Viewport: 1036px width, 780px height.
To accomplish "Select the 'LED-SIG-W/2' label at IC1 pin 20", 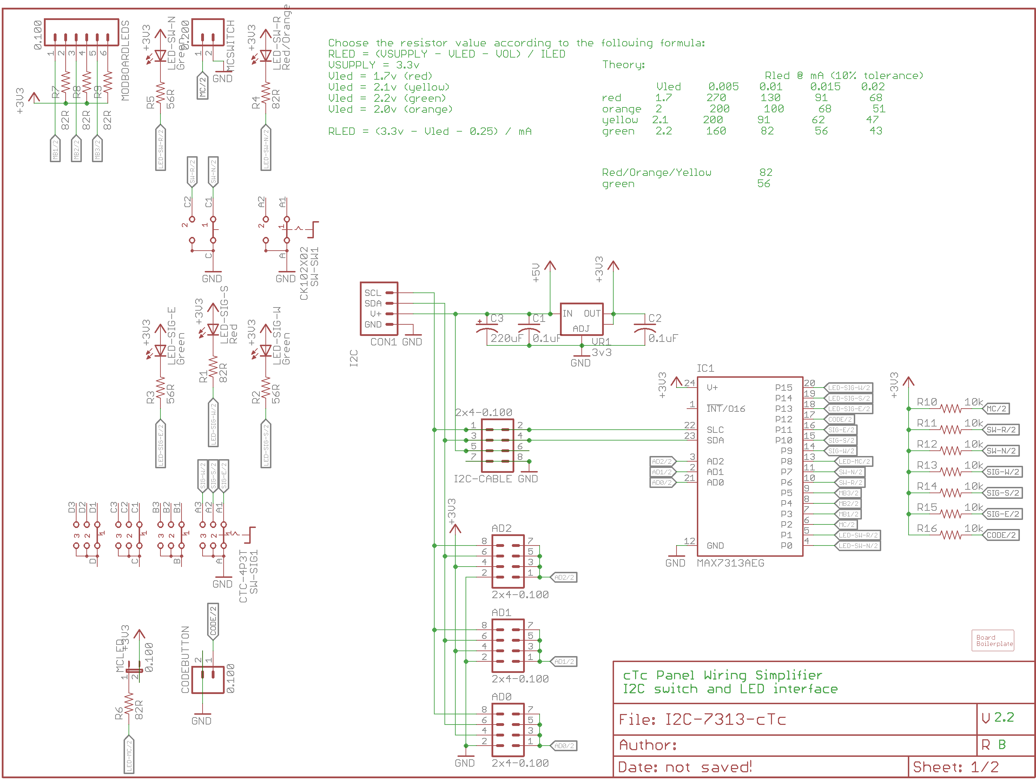I will [x=848, y=388].
